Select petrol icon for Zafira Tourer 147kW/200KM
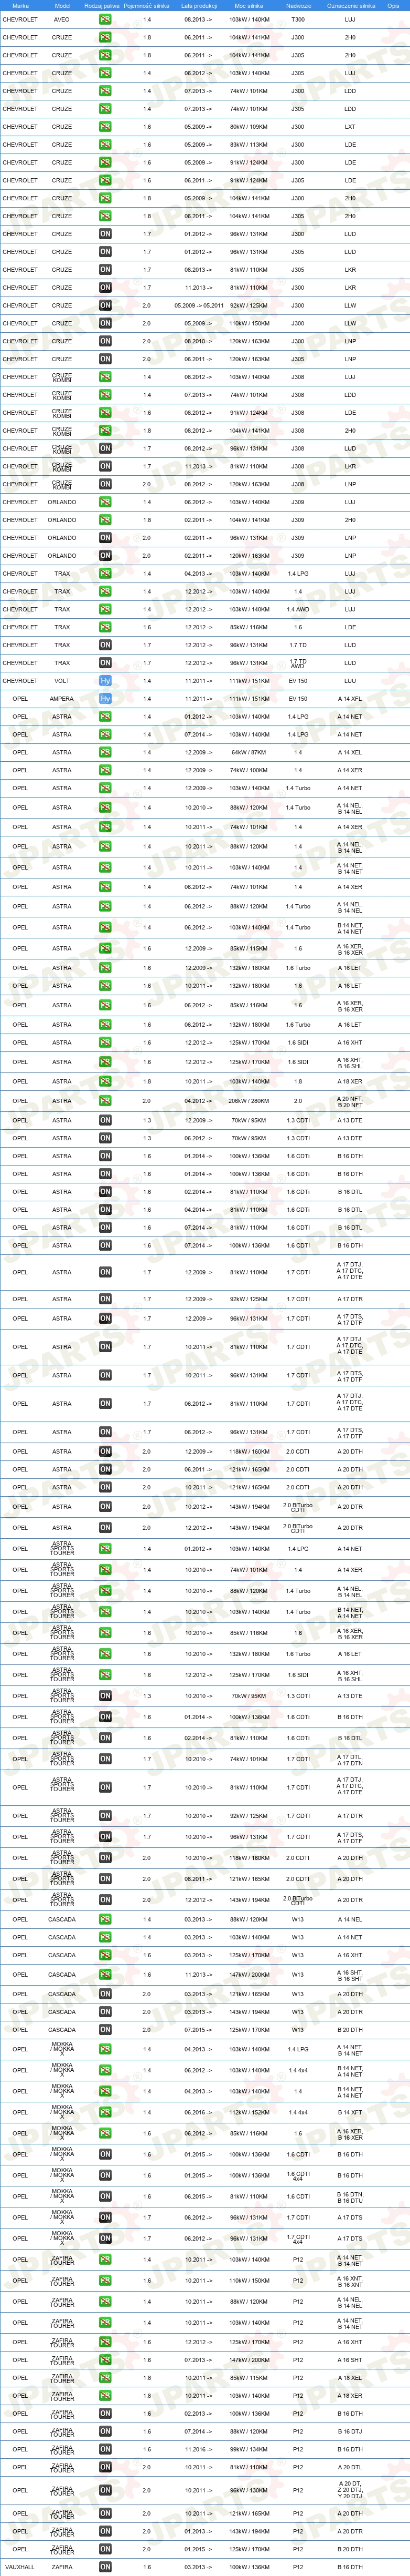This screenshot has height=2576, width=410. point(105,2360)
